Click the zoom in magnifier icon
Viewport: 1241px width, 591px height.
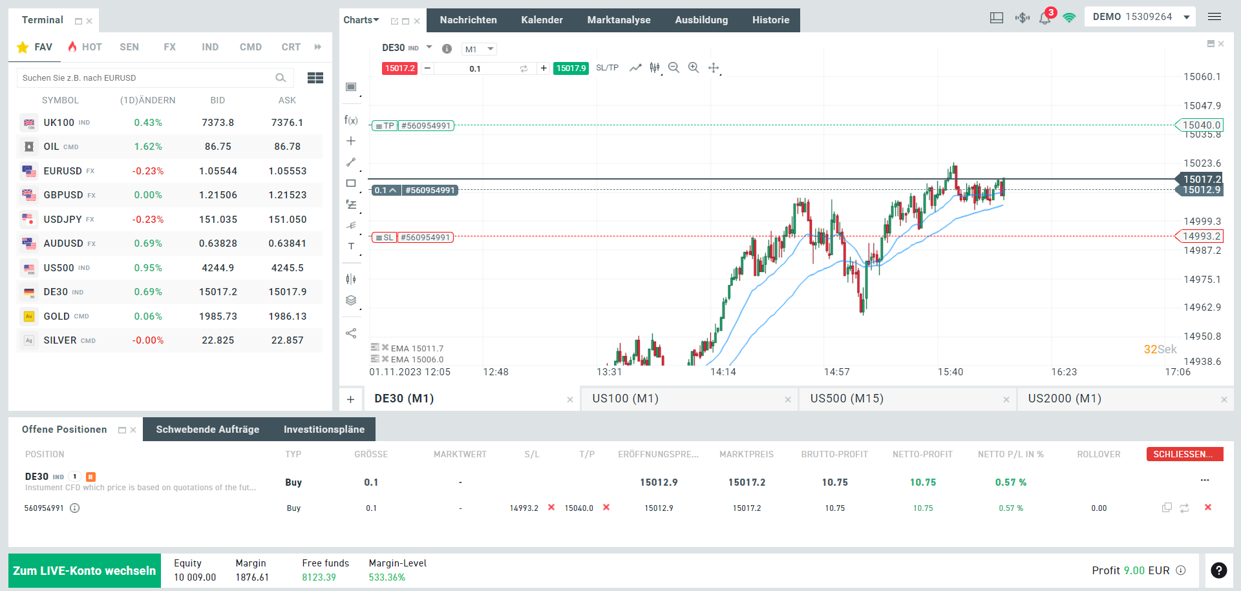point(694,68)
